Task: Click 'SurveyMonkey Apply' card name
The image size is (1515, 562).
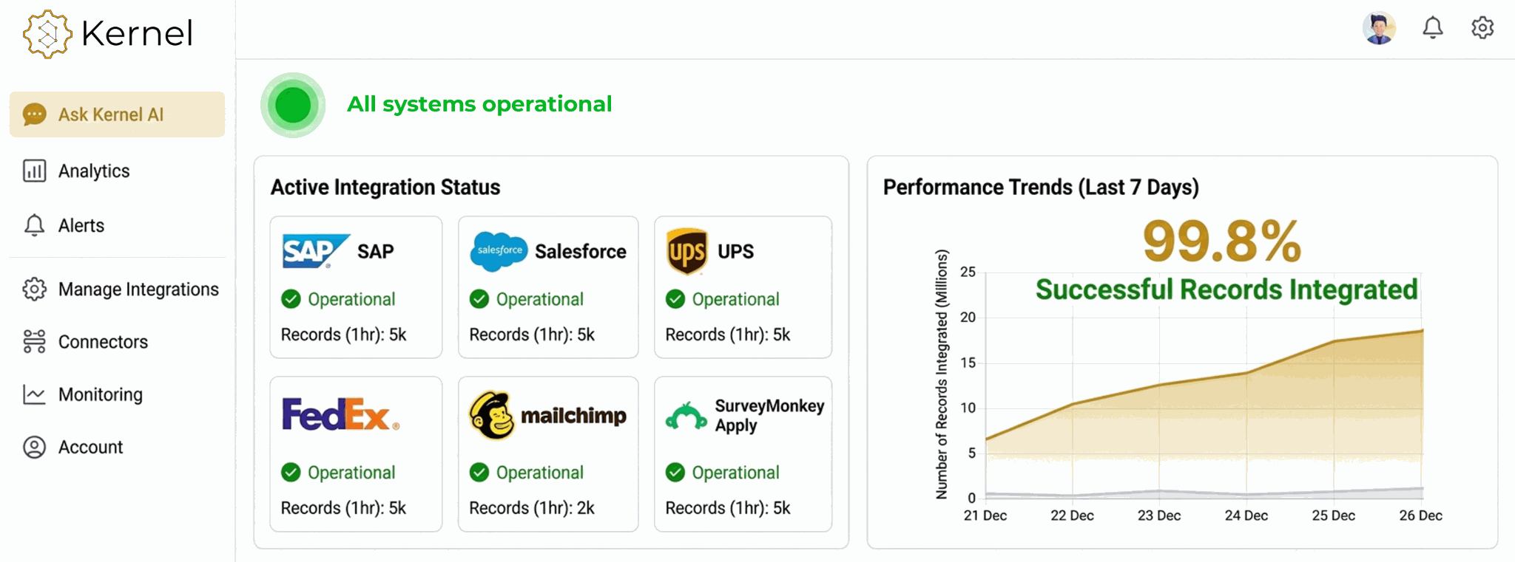Action: point(769,416)
